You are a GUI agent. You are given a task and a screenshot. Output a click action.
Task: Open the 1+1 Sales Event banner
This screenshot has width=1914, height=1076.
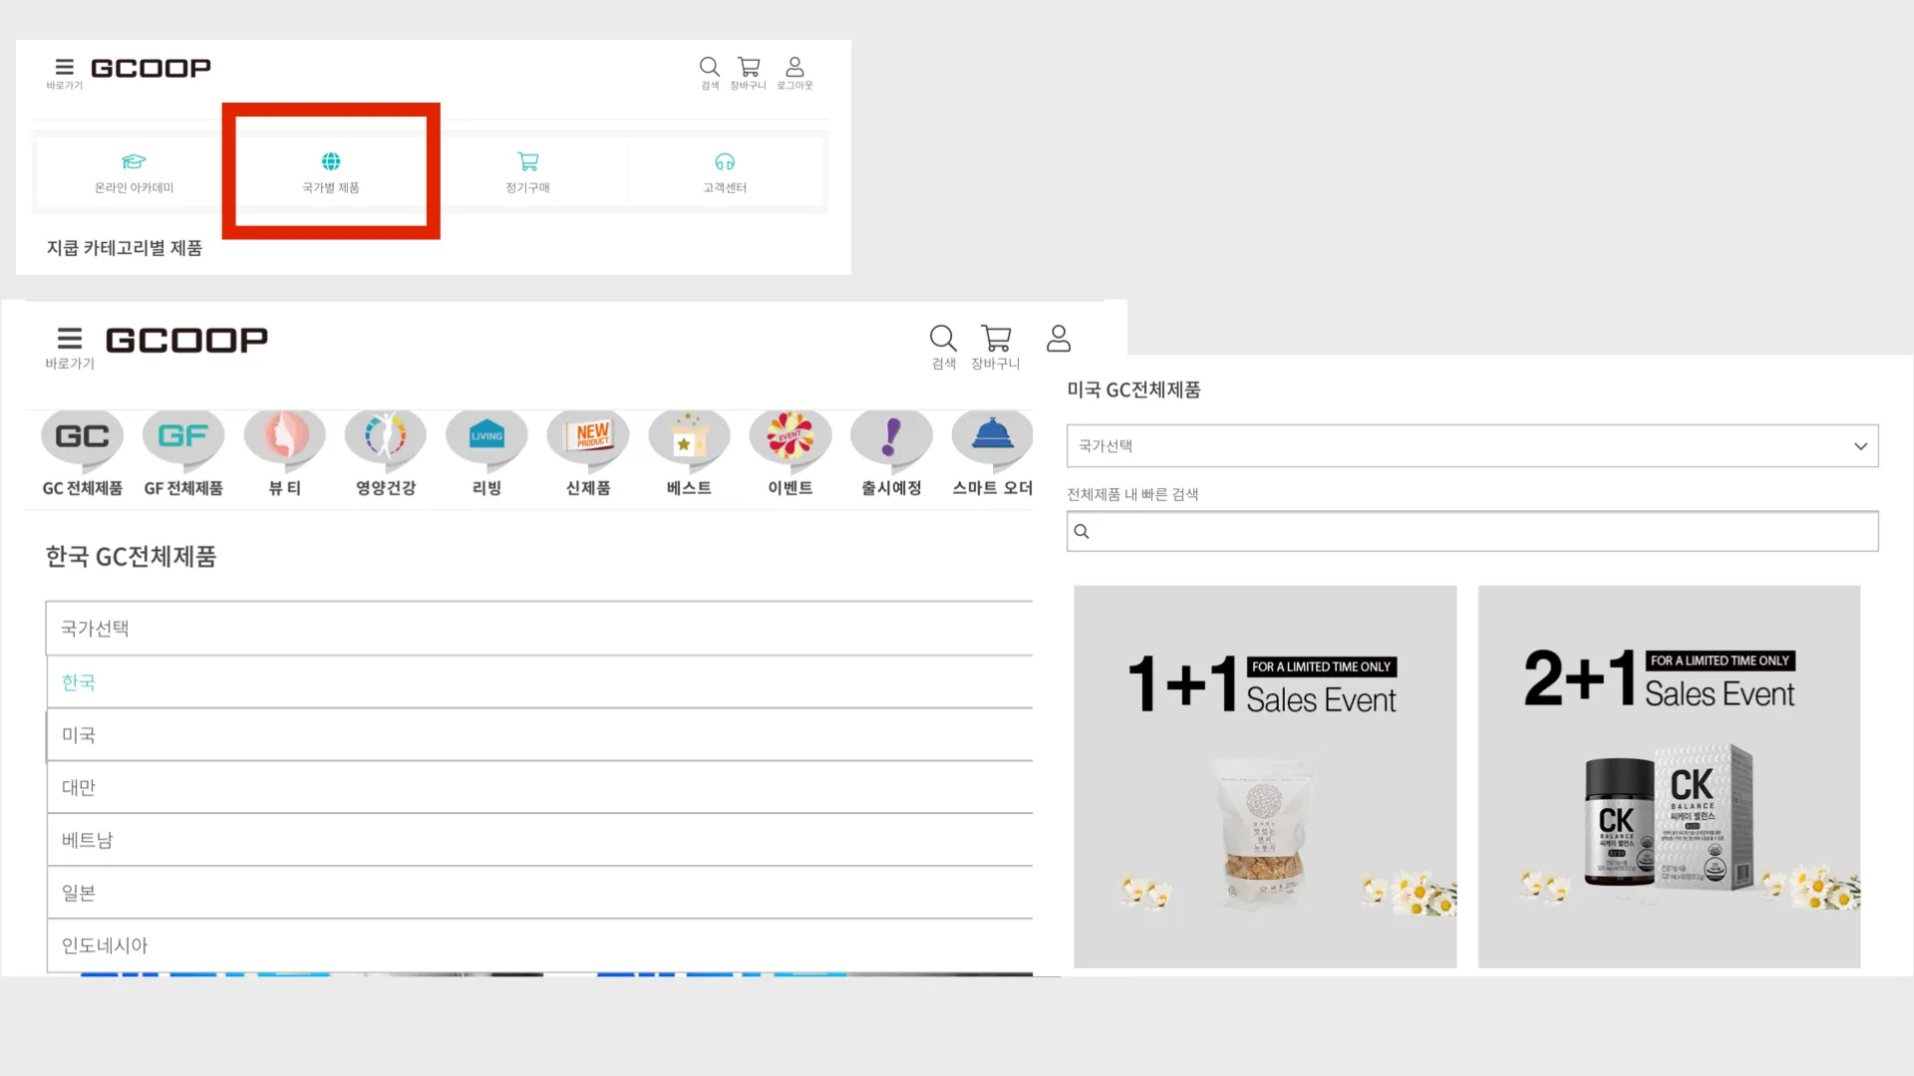click(1265, 776)
